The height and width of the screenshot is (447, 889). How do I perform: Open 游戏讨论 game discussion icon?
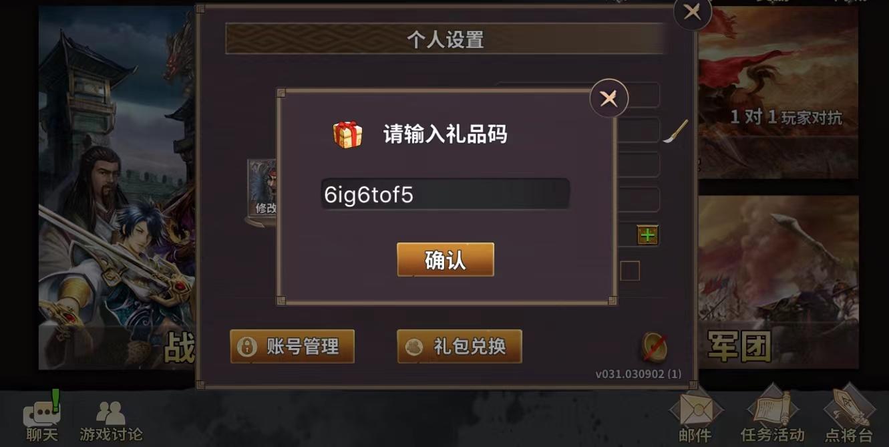(111, 421)
